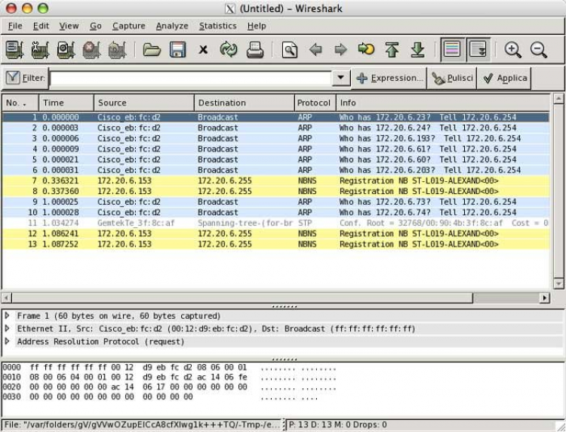566x432 pixels.
Task: Zoom in magnifier plus icon
Action: (x=513, y=50)
